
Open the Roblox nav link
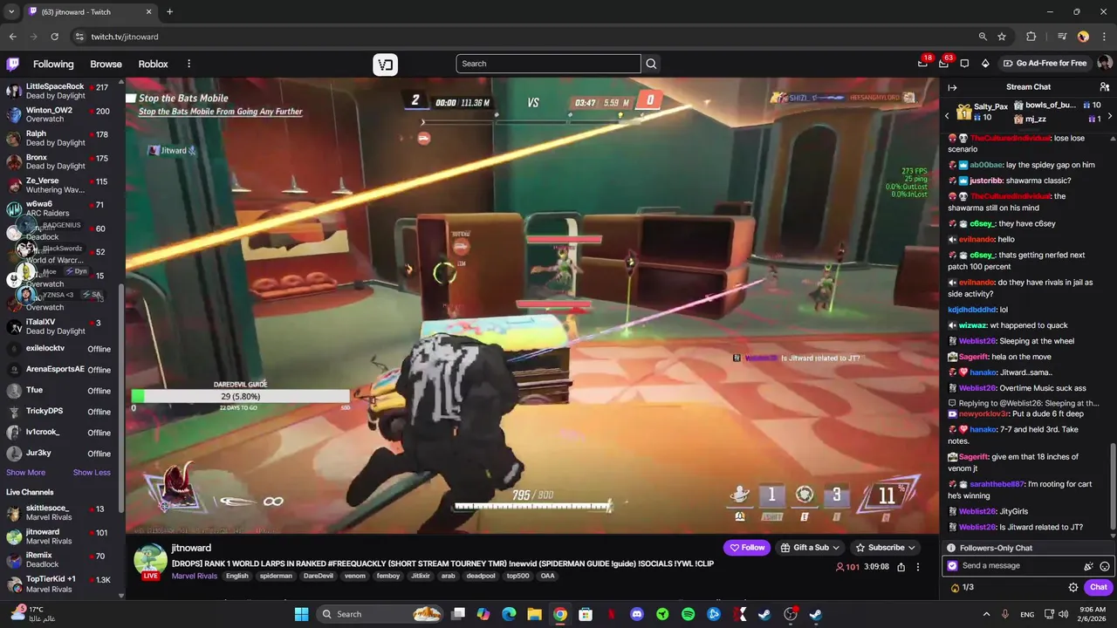coord(153,64)
